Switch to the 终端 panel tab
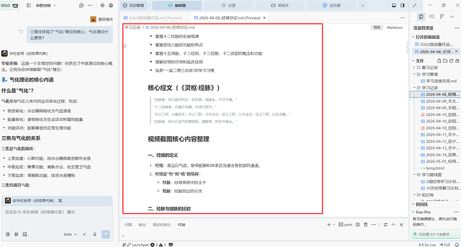The image size is (461, 247). (182, 225)
